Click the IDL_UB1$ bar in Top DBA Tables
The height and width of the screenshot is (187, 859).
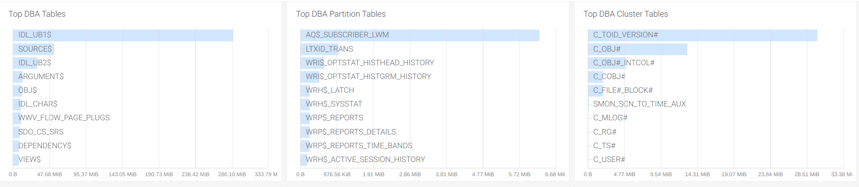coord(123,35)
